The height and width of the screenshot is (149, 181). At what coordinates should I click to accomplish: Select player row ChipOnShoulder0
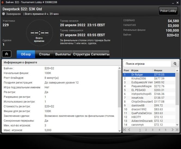pyautogui.click(x=149, y=102)
